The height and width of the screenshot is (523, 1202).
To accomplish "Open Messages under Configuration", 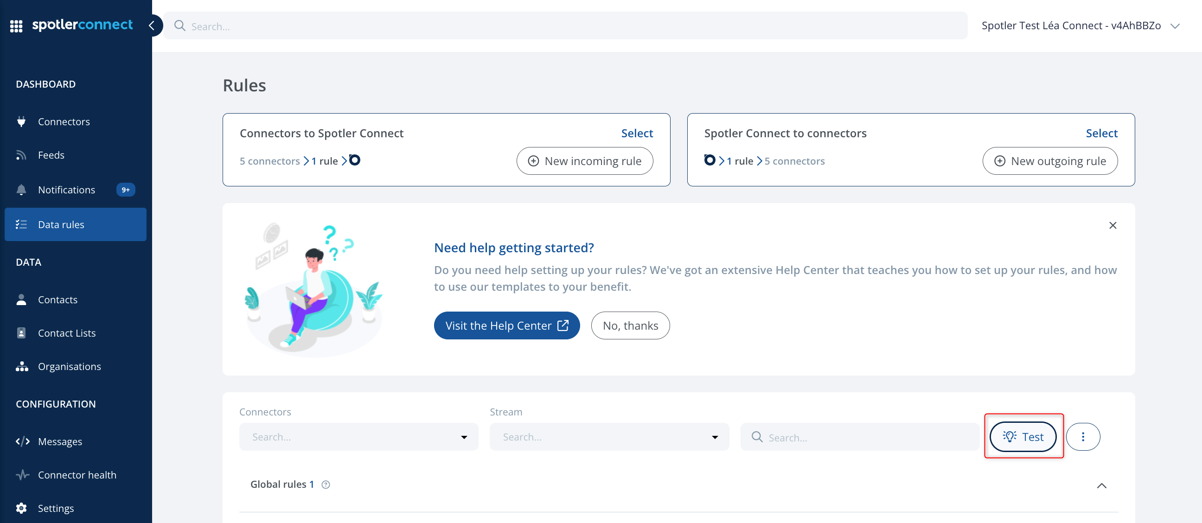I will tap(76, 441).
